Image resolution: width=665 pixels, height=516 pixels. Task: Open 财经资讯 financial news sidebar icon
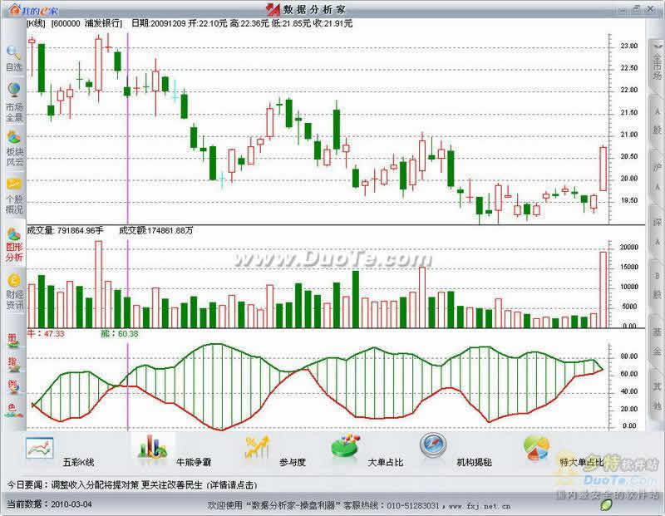13,291
